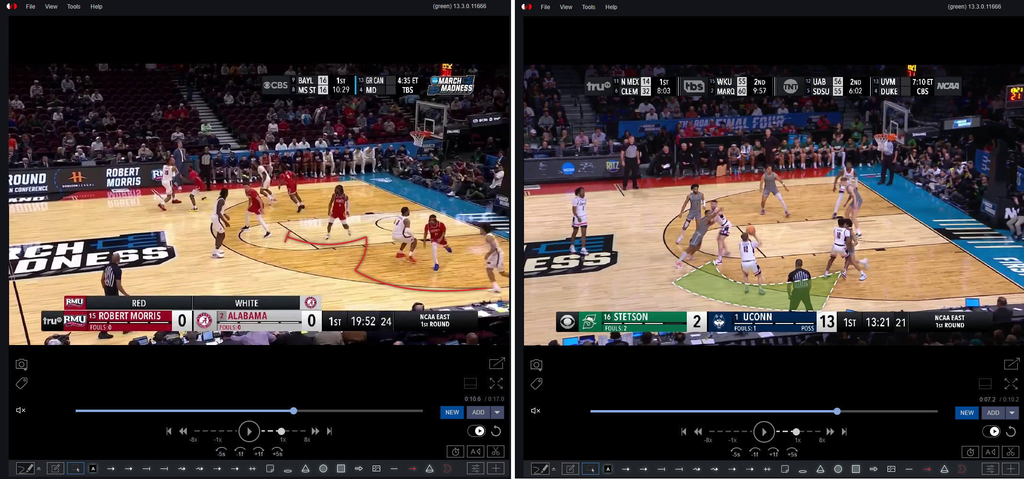The width and height of the screenshot is (1024, 479).
Task: Pop out the left player video window
Action: point(497,364)
